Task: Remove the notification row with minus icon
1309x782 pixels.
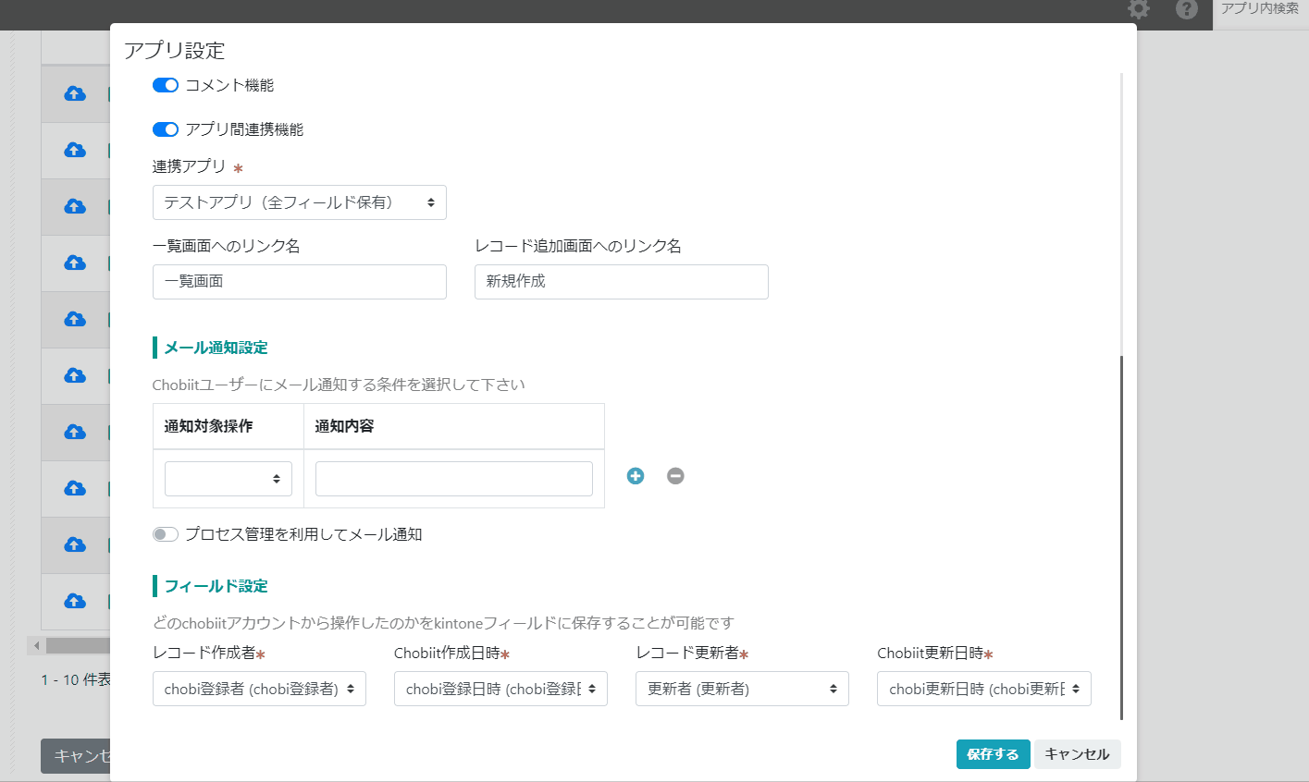Action: (x=675, y=476)
